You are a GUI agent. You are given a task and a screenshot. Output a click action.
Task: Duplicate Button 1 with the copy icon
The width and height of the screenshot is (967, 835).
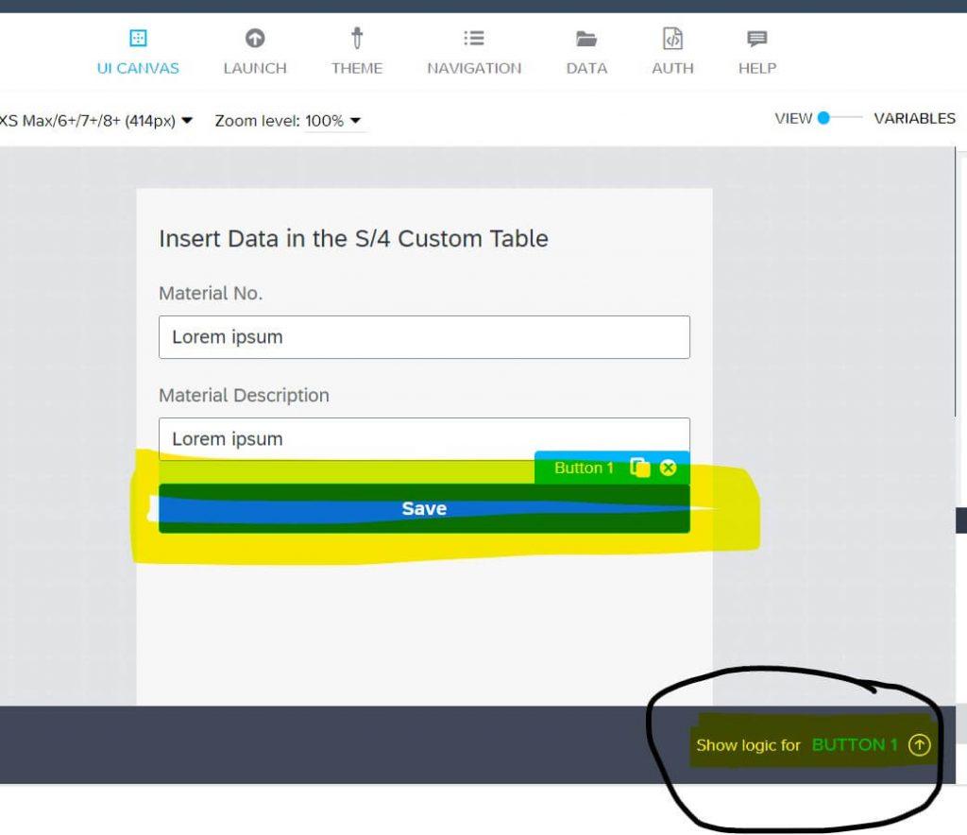point(640,468)
